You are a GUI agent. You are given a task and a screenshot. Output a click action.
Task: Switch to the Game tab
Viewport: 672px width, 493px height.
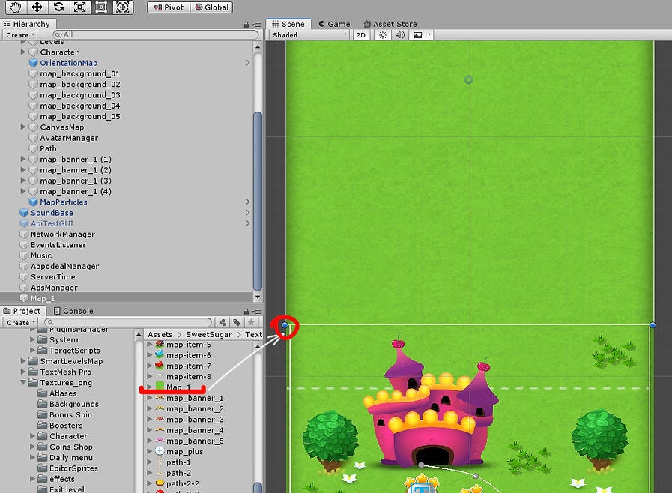point(333,24)
